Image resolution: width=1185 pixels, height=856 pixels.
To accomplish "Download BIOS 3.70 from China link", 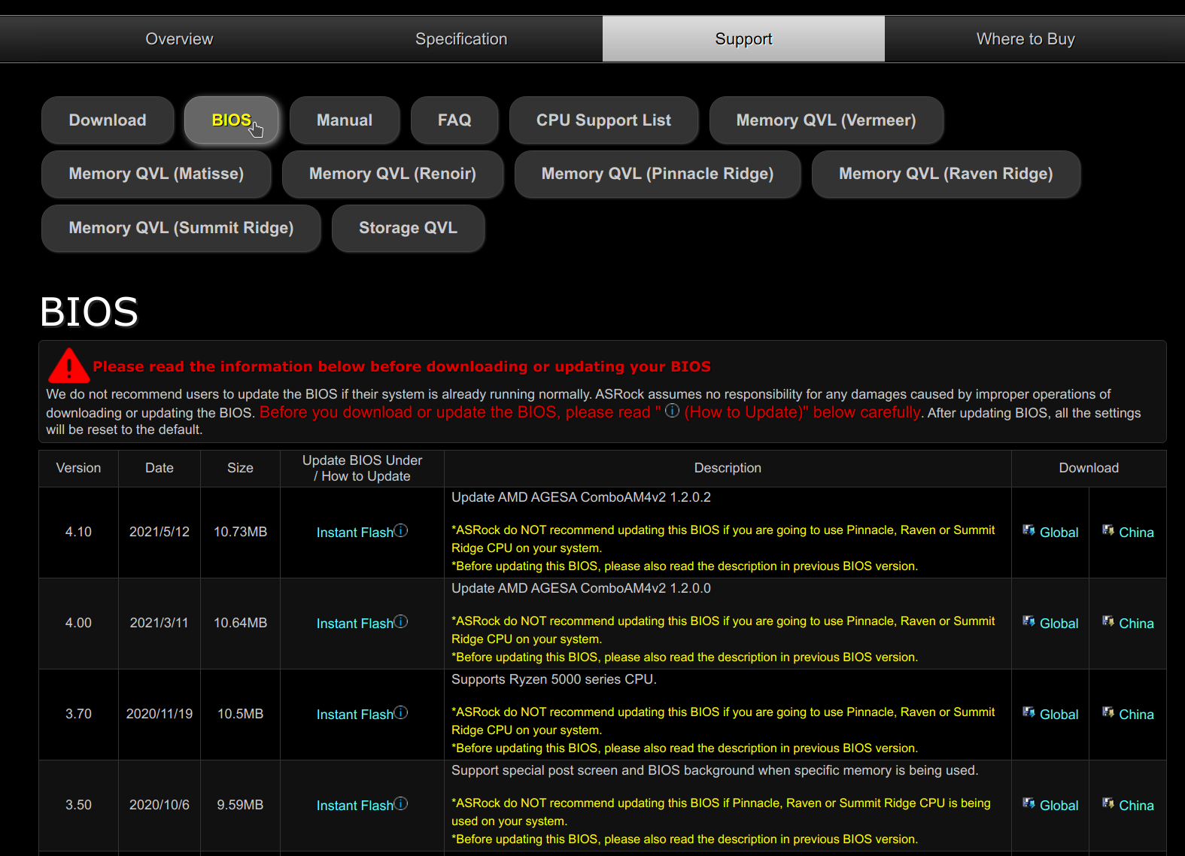I will 1136,715.
